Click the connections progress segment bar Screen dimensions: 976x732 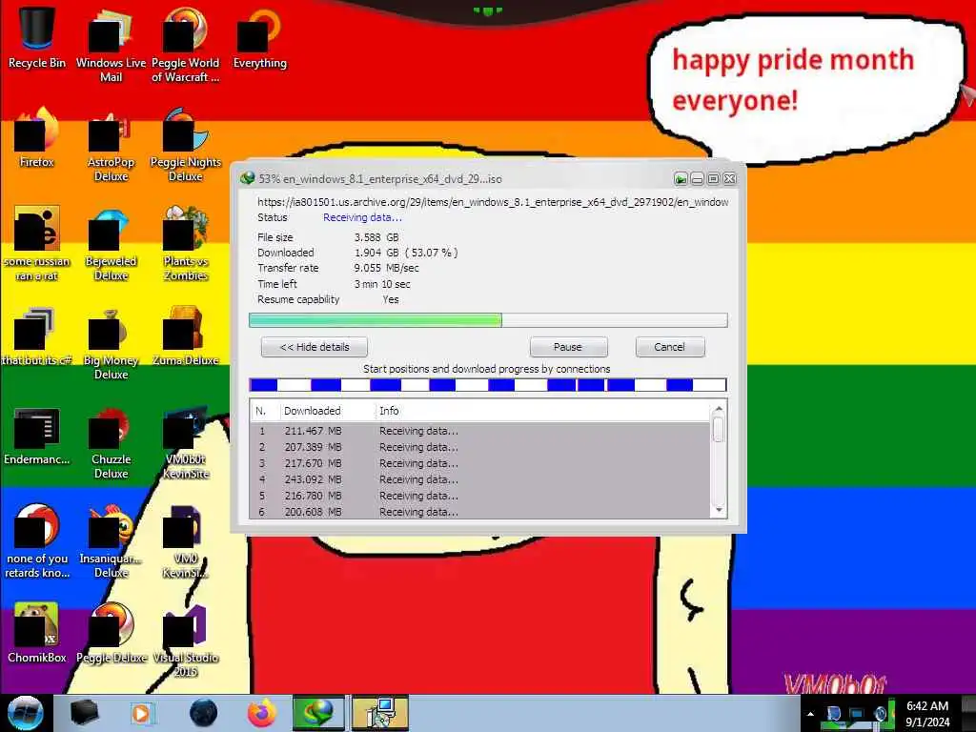tap(488, 385)
